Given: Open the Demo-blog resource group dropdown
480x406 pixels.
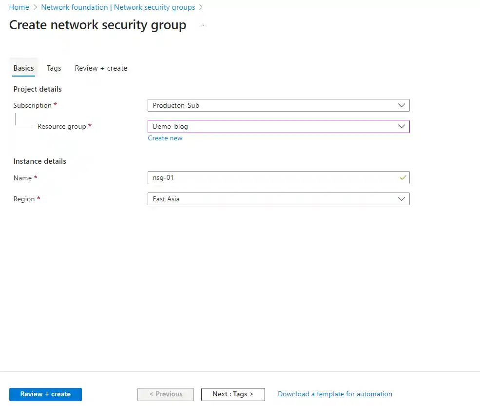Looking at the screenshot, I should pos(278,126).
